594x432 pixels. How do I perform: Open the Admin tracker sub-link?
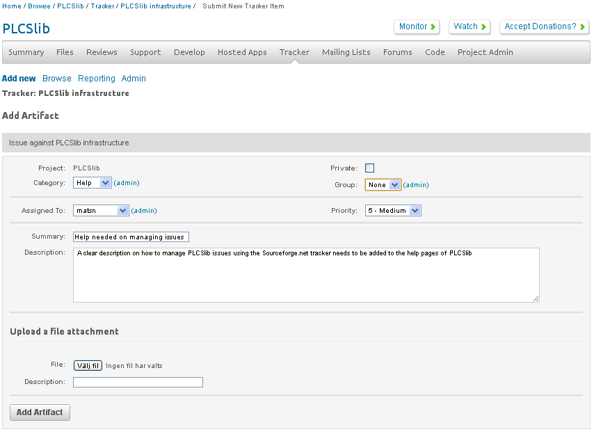point(134,79)
